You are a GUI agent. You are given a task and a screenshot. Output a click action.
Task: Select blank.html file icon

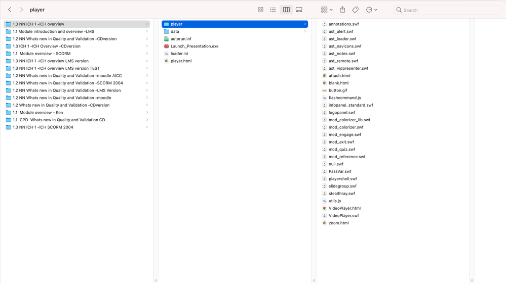click(325, 83)
